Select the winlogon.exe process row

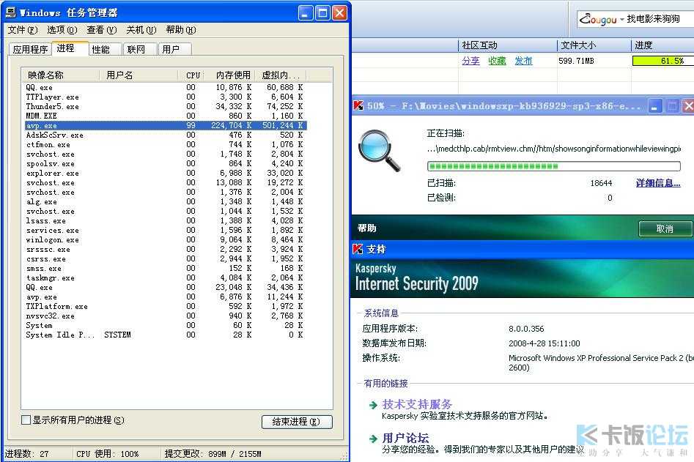pos(165,239)
